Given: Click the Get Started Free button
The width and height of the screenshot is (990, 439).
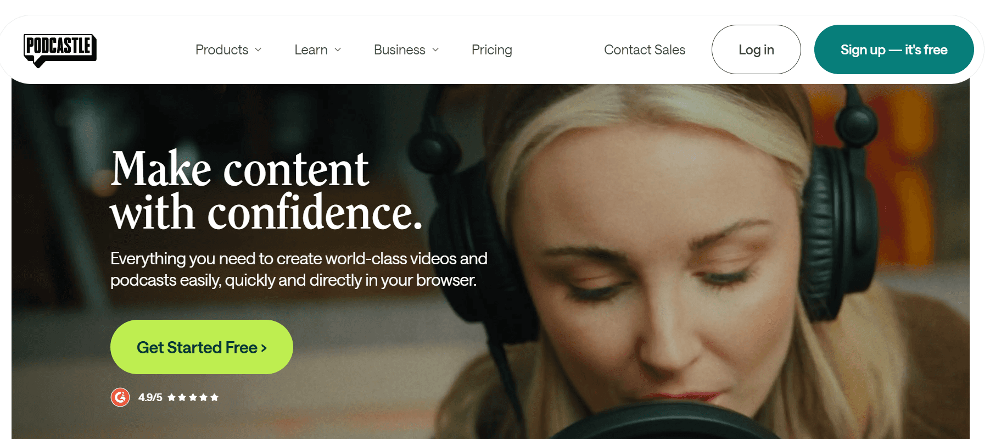Looking at the screenshot, I should pyautogui.click(x=202, y=347).
